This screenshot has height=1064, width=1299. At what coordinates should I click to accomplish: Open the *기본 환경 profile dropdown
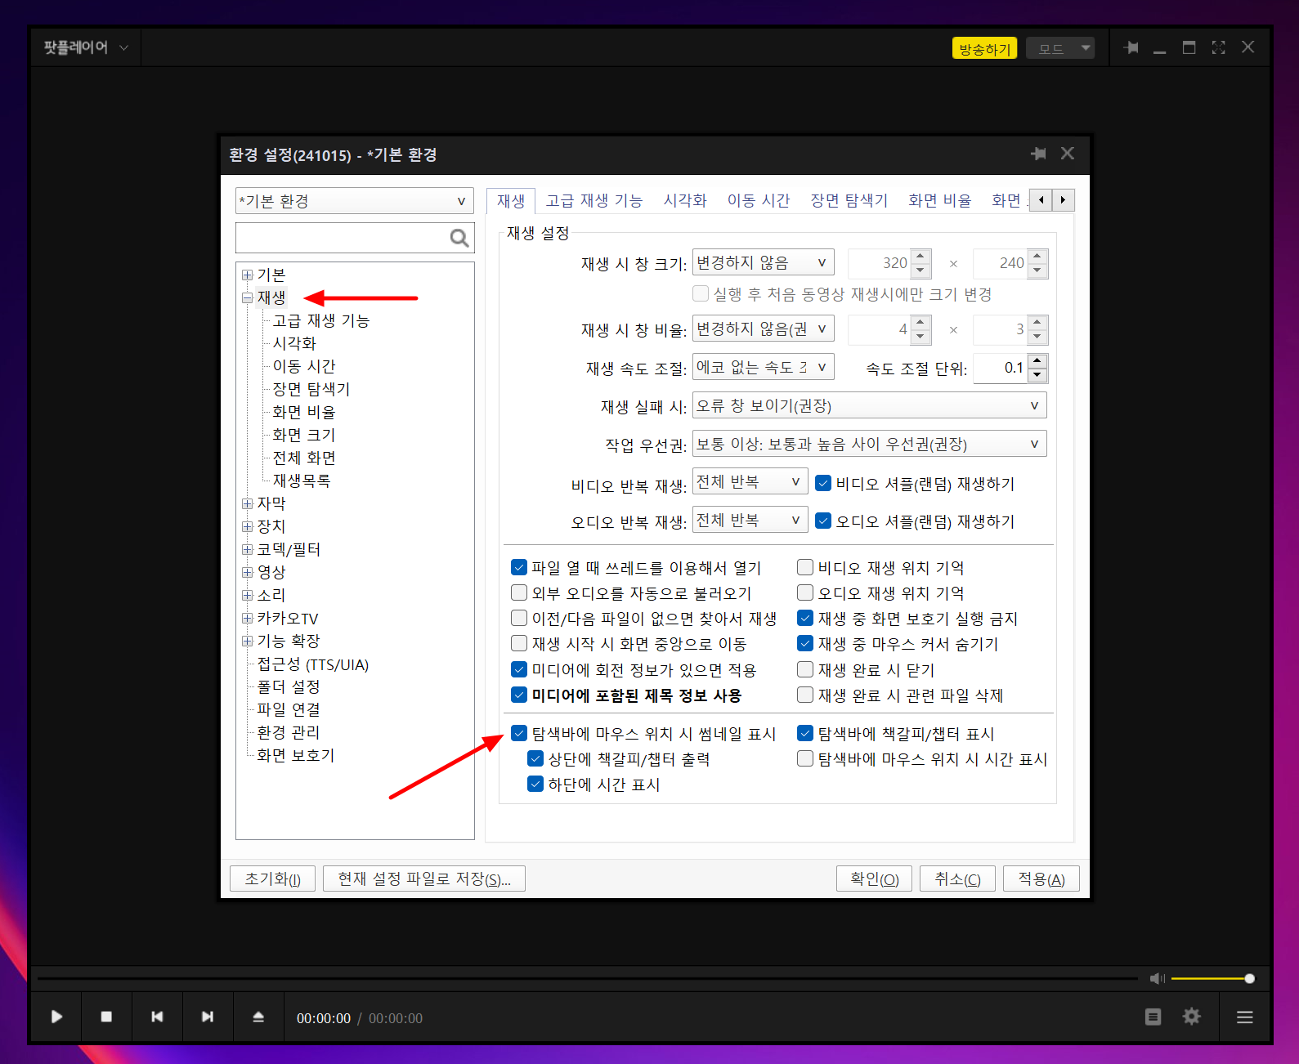pyautogui.click(x=355, y=201)
